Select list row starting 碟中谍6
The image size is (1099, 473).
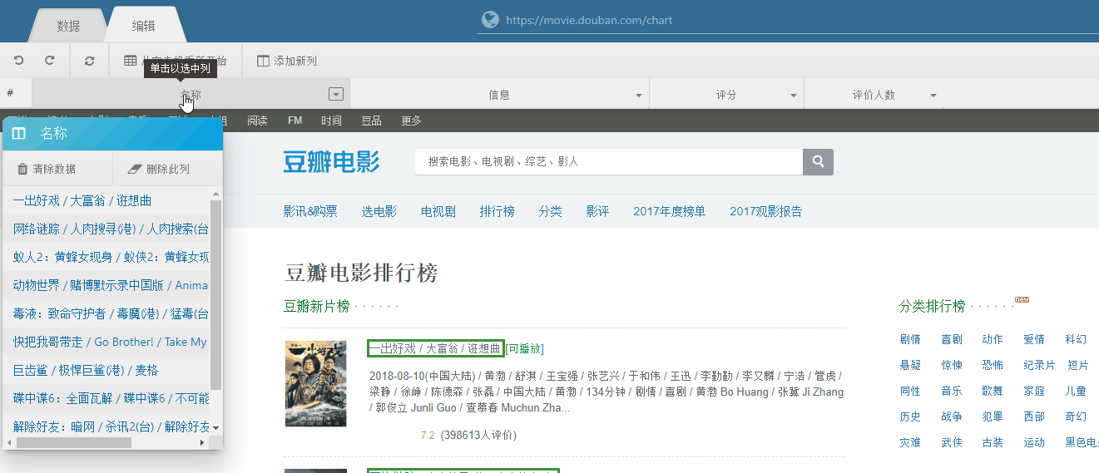106,398
